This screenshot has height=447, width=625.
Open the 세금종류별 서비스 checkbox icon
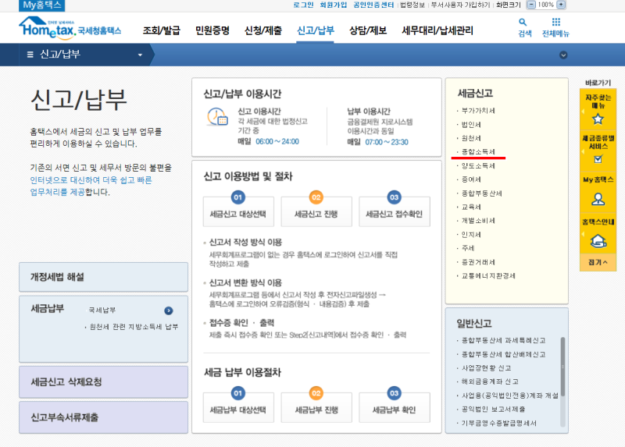point(598,159)
